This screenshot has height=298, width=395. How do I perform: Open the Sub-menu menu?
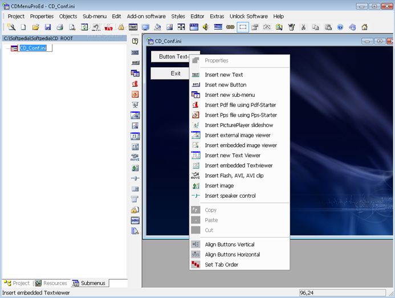pos(95,17)
